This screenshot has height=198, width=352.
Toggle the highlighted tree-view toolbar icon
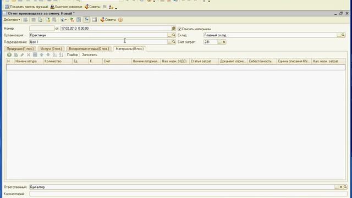[86, 20]
